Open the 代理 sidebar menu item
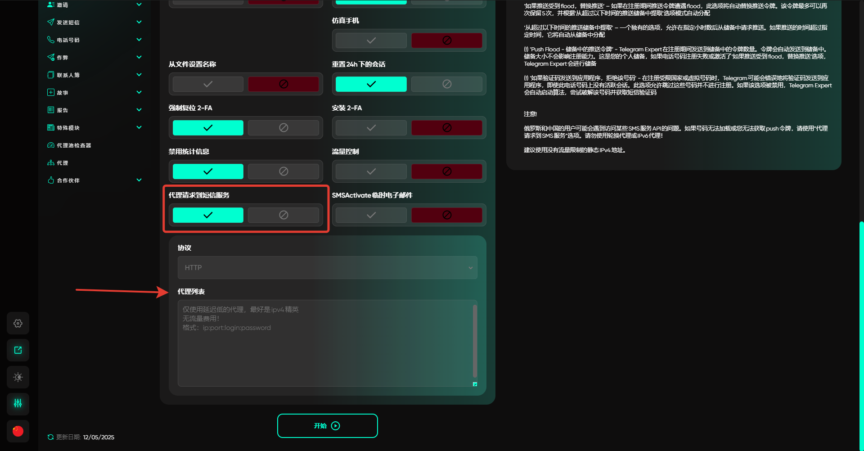 click(x=62, y=163)
